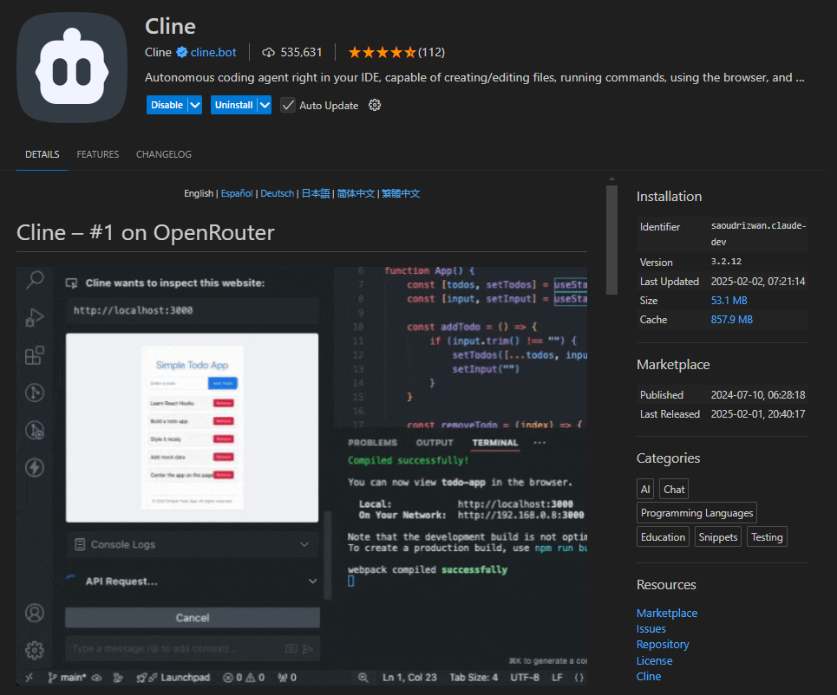Select the Details tab
This screenshot has height=695, width=837.
pos(43,154)
